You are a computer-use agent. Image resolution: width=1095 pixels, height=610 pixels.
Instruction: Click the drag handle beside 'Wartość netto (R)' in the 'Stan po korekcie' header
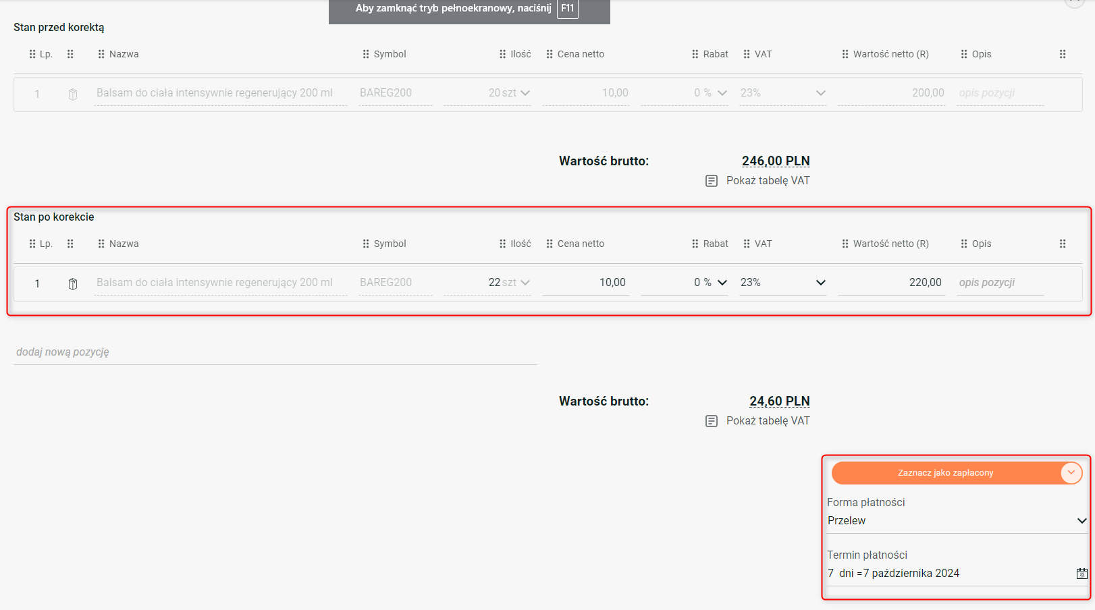(x=845, y=244)
